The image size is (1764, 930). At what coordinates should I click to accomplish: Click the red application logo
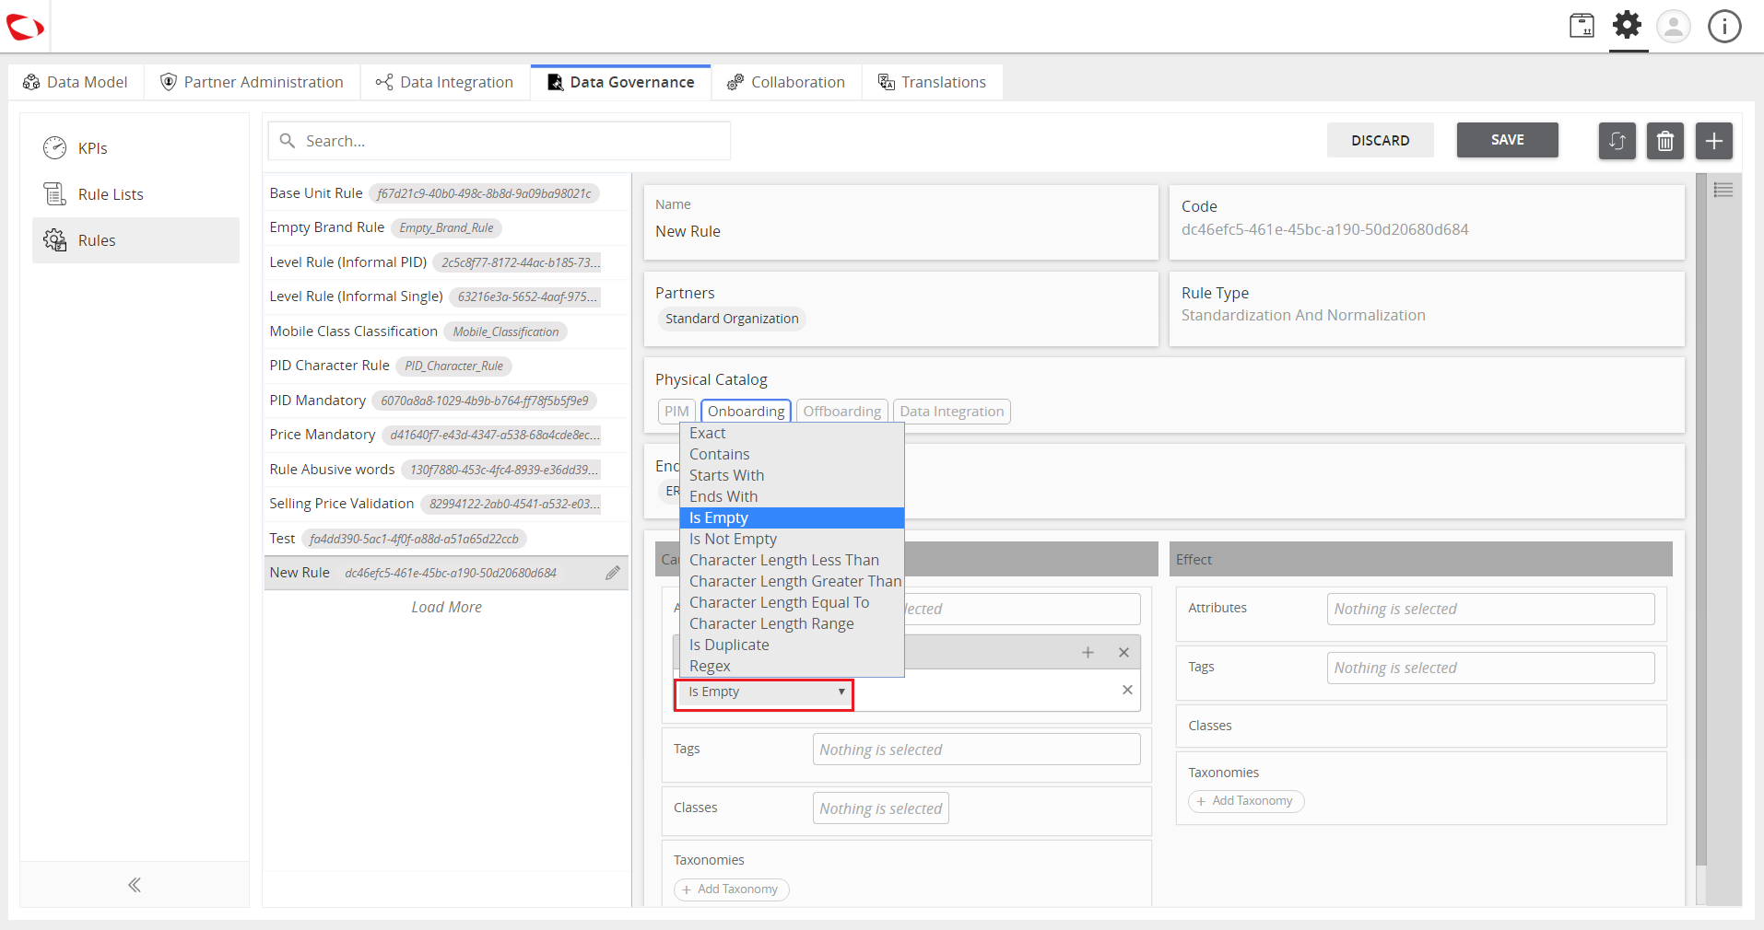25,28
